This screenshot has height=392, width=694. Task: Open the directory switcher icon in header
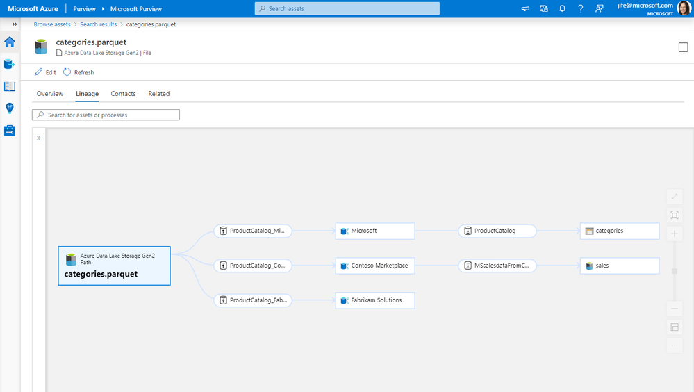544,8
